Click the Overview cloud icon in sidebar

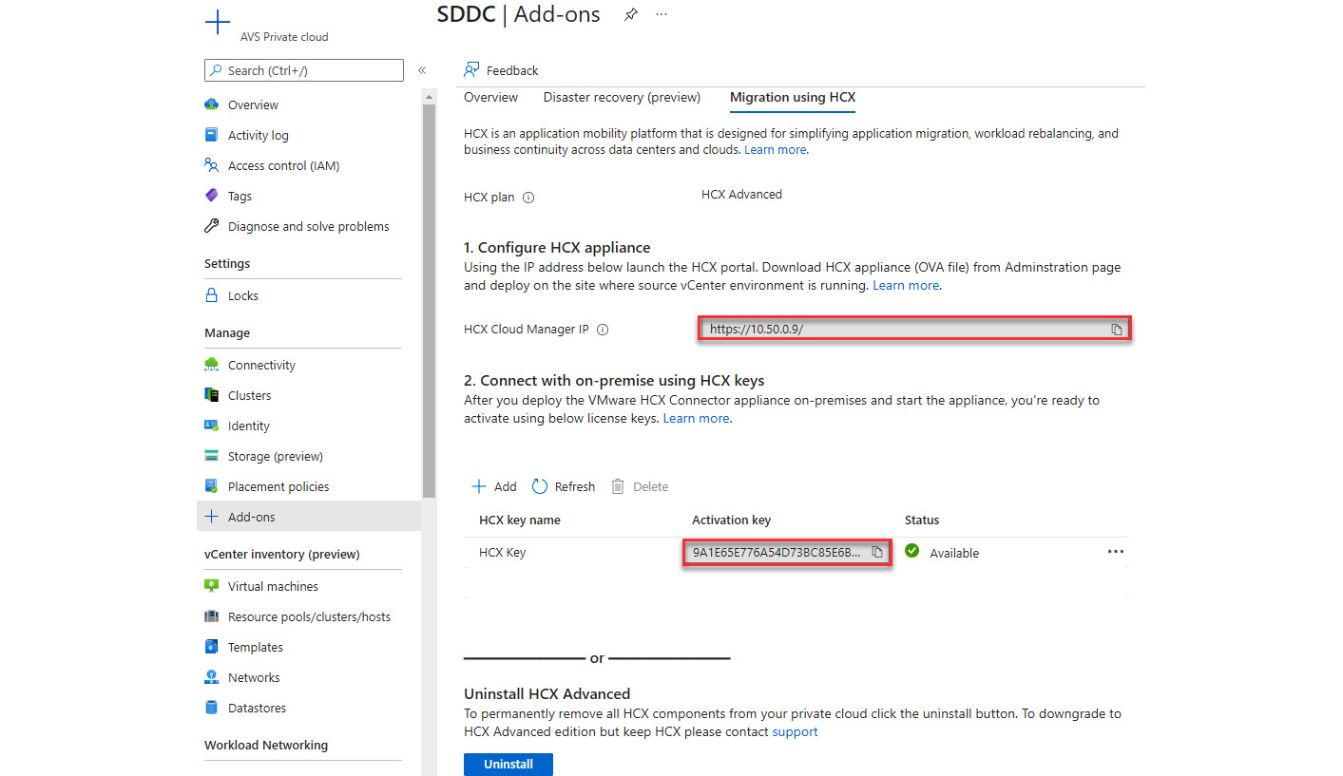pyautogui.click(x=212, y=104)
